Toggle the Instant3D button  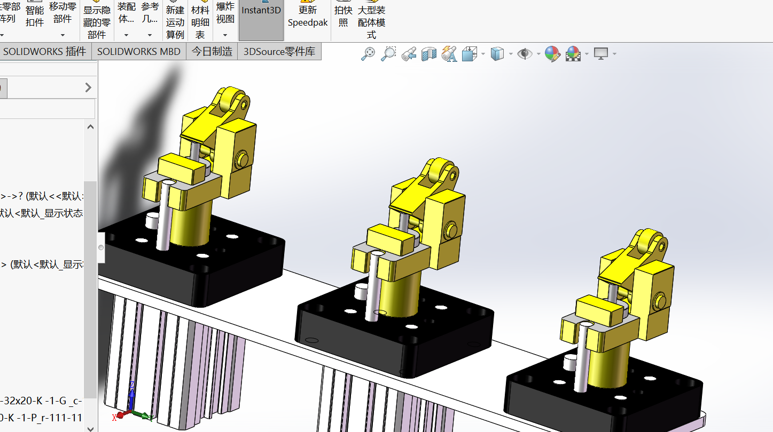[261, 19]
